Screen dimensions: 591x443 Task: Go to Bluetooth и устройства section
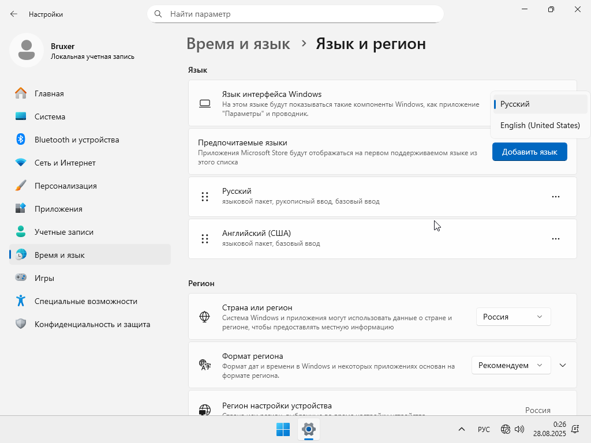76,140
